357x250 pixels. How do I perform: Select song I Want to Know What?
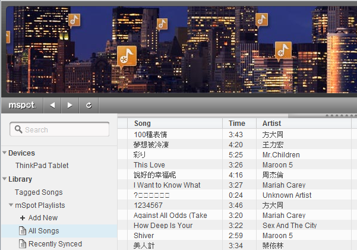coord(167,185)
